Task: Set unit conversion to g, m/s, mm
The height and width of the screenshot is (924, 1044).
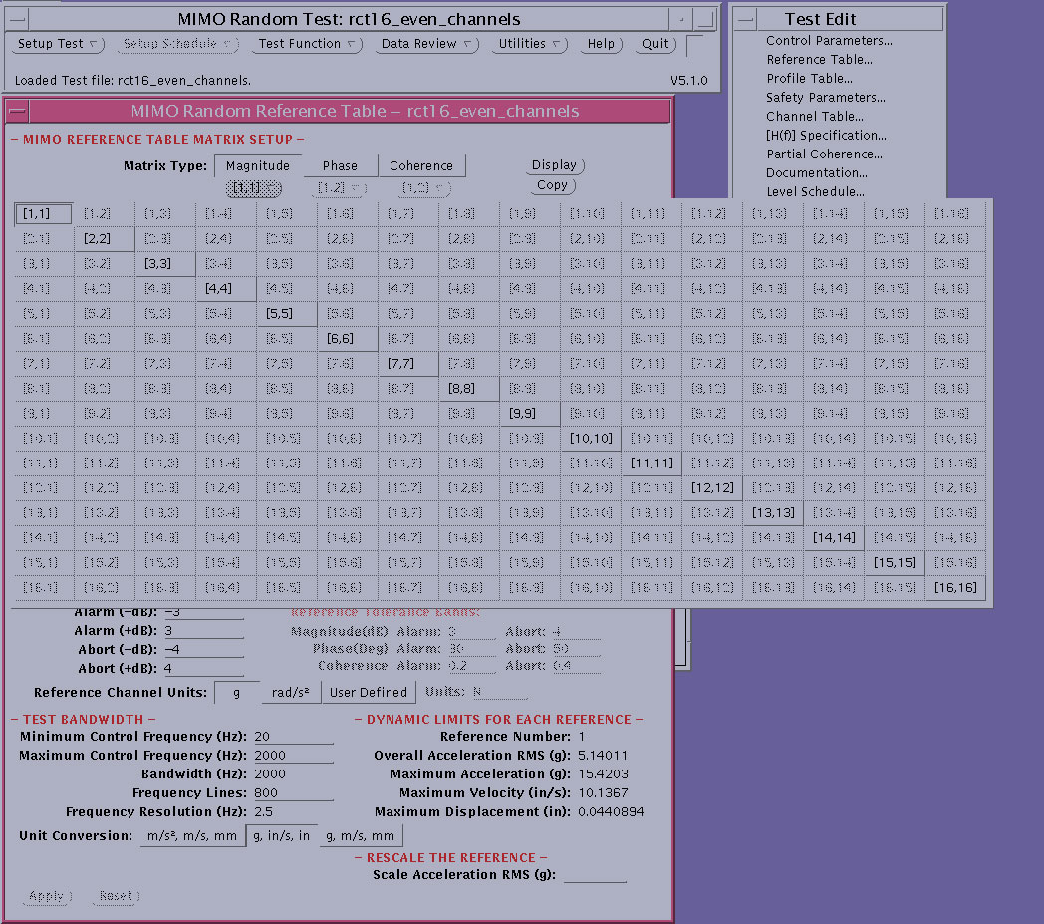Action: click(360, 836)
